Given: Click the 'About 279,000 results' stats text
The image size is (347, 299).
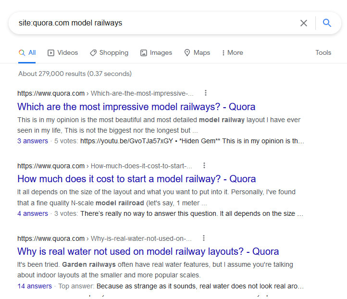Looking at the screenshot, I should click(x=75, y=74).
